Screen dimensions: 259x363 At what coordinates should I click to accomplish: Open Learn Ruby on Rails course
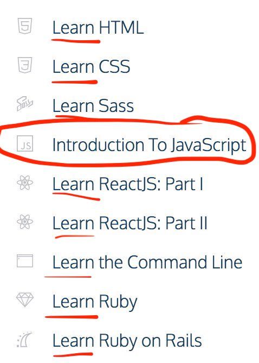pyautogui.click(x=127, y=342)
